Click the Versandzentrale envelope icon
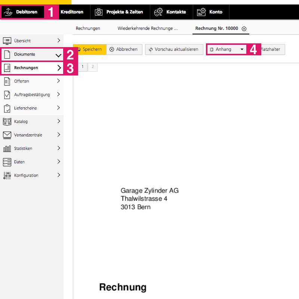 point(7,135)
